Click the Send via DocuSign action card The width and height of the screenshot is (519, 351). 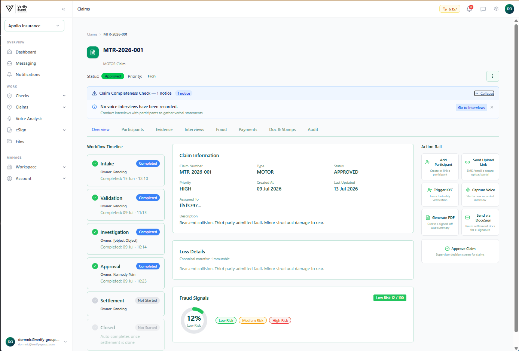(480, 222)
